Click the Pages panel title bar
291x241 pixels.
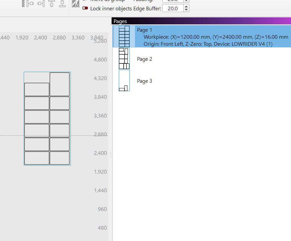[x=201, y=21]
